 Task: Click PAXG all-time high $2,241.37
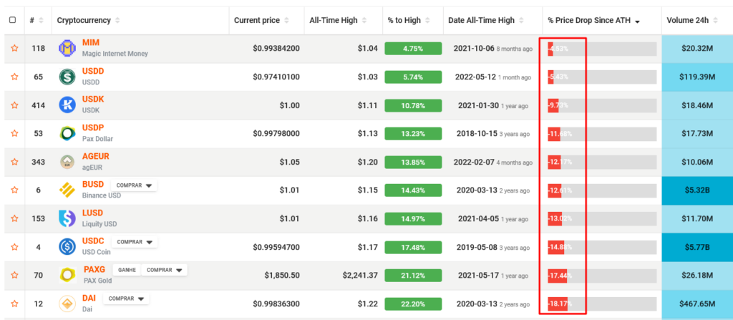pyautogui.click(x=360, y=276)
